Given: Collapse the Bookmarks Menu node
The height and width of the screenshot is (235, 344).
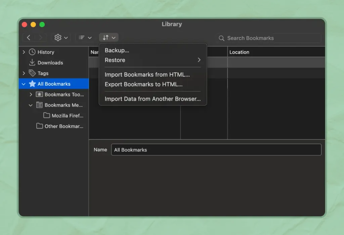Looking at the screenshot, I should click(31, 105).
